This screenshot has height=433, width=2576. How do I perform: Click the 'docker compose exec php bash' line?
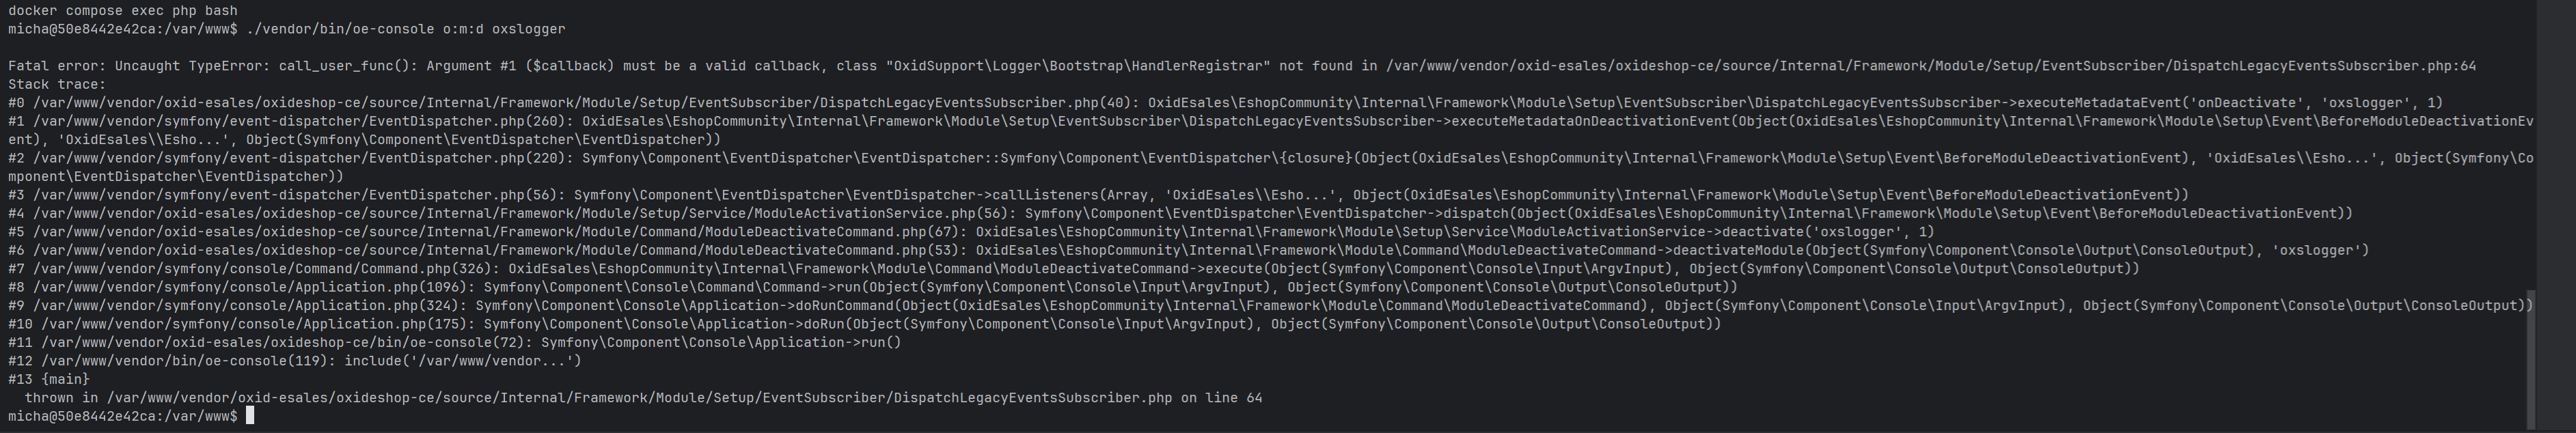(123, 11)
